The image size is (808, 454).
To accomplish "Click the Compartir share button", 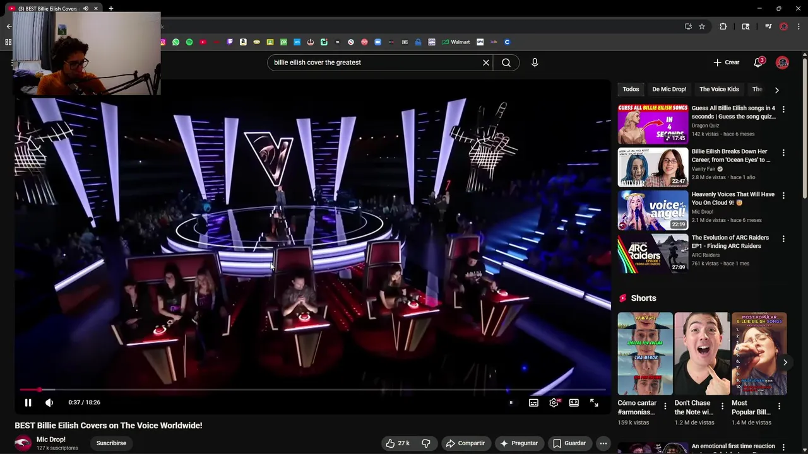I will (465, 443).
